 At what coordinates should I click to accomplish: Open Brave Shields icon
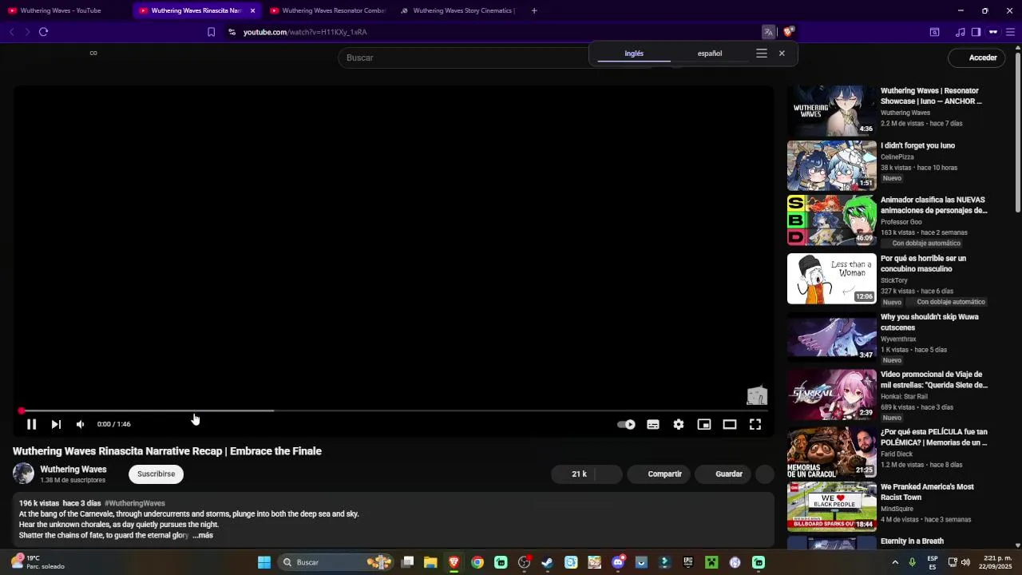[789, 32]
